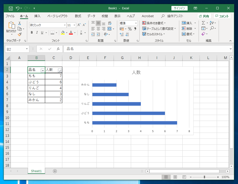Expand the formula bar
This screenshot has height=184, width=238.
[x=231, y=49]
